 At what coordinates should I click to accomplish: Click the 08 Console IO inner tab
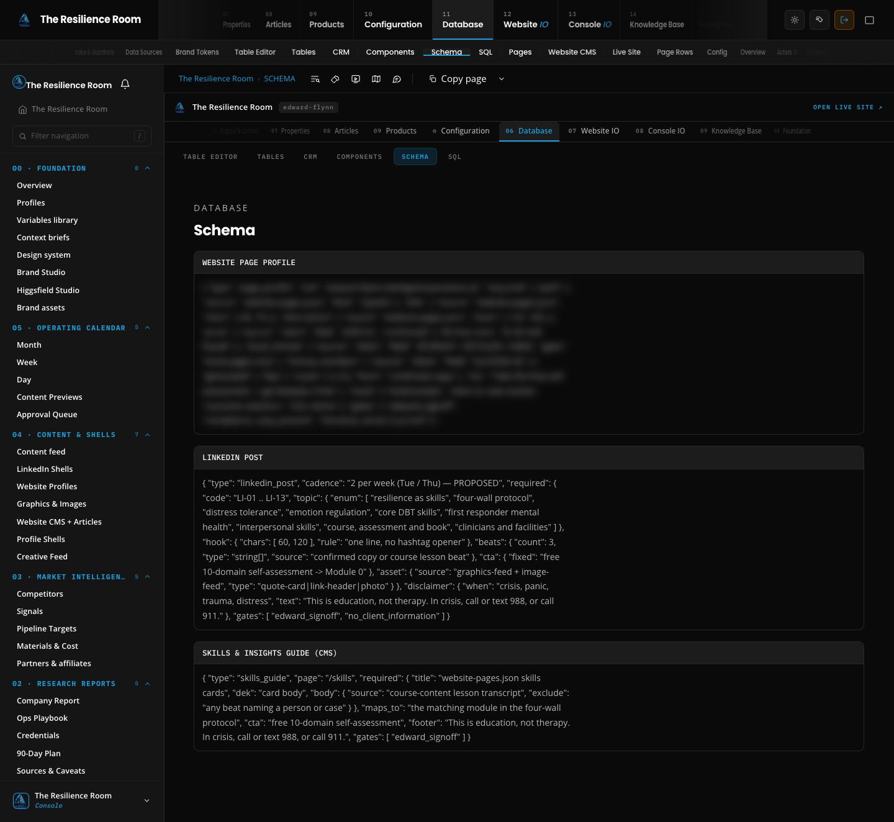[x=660, y=131]
